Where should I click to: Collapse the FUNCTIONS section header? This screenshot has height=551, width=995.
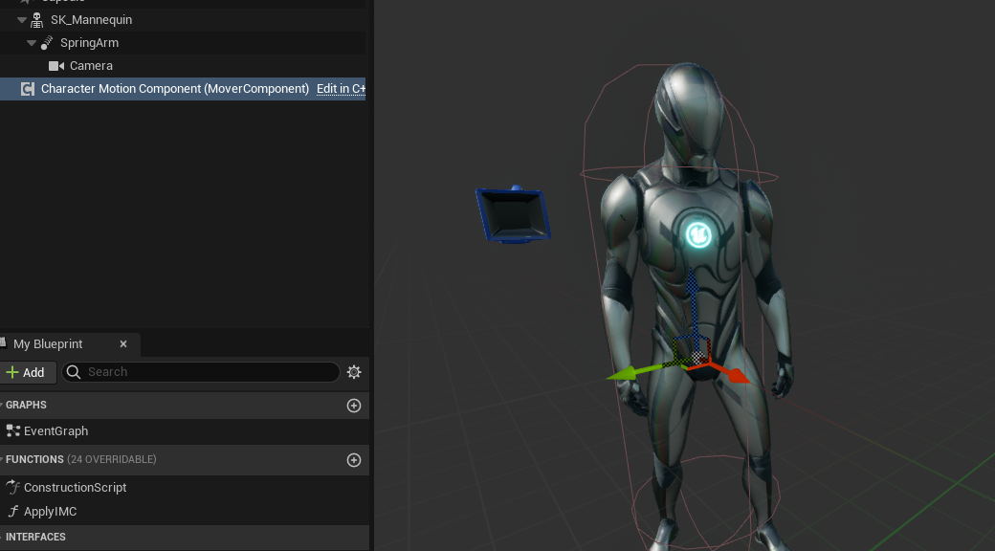[x=5, y=459]
